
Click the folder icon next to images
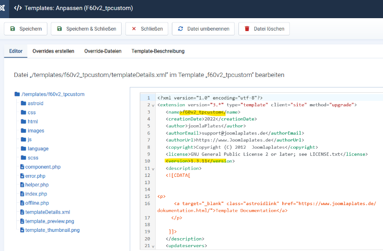pos(23,131)
